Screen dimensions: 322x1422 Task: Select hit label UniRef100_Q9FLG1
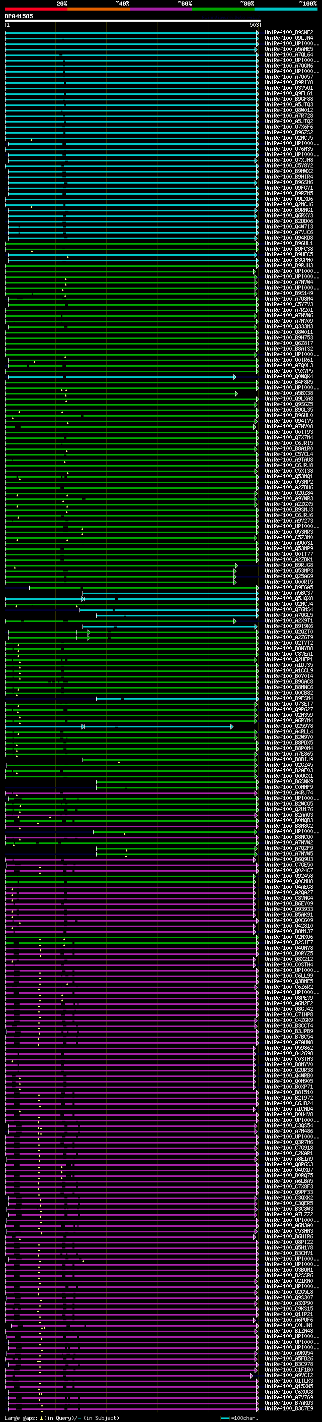[x=289, y=94]
